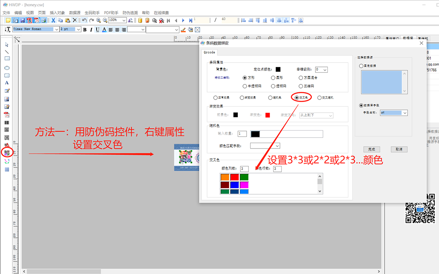
Task: Click the Zoom out magnifier icon
Action: [x=105, y=20]
